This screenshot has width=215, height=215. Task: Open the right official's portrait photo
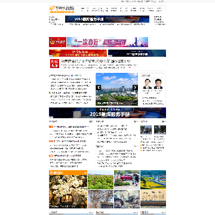158,84
